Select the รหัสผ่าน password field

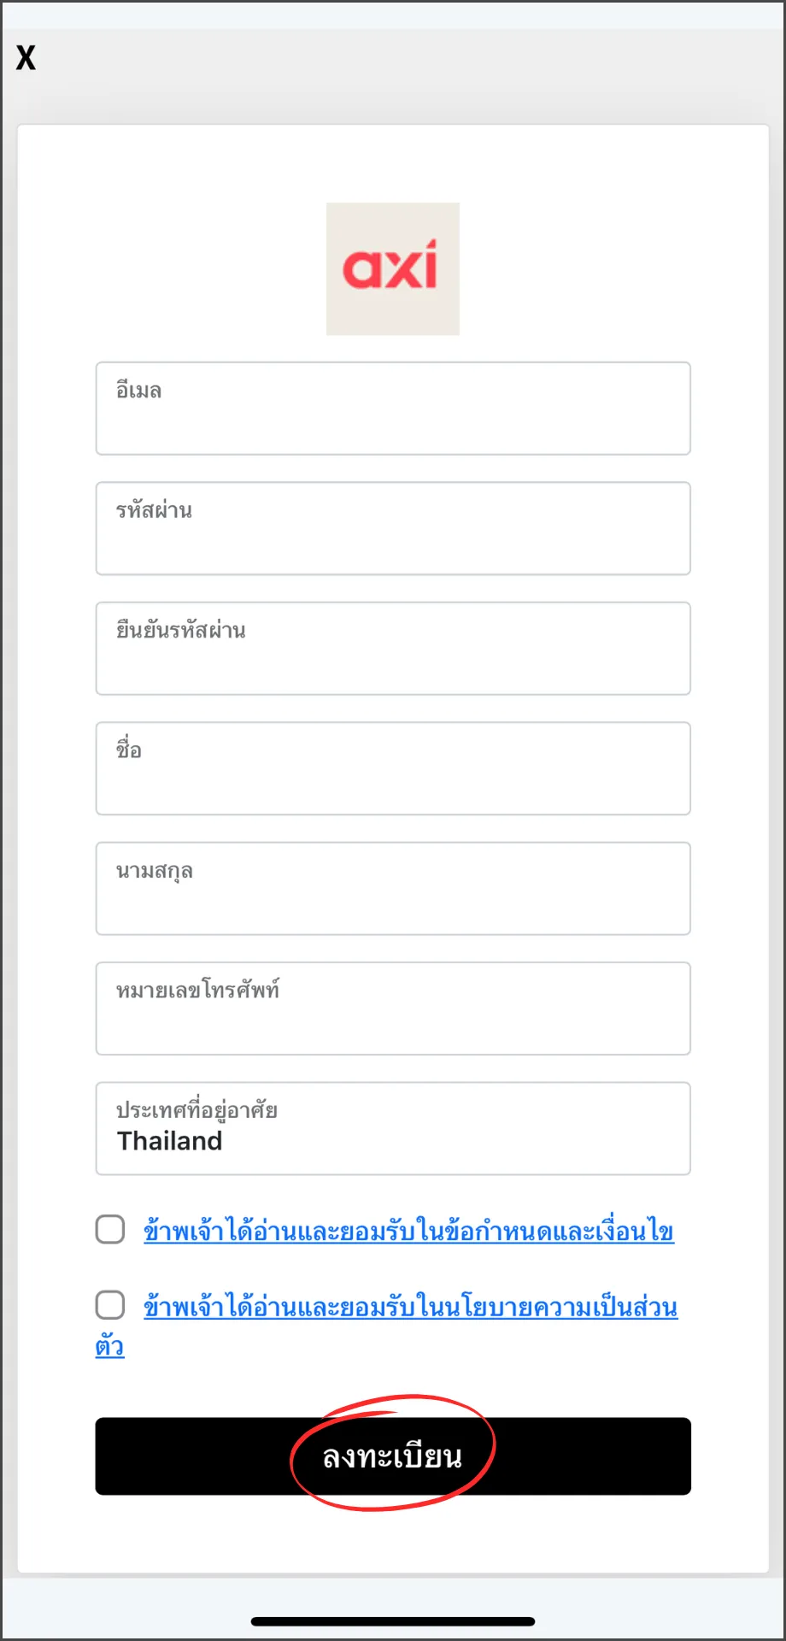pos(393,528)
